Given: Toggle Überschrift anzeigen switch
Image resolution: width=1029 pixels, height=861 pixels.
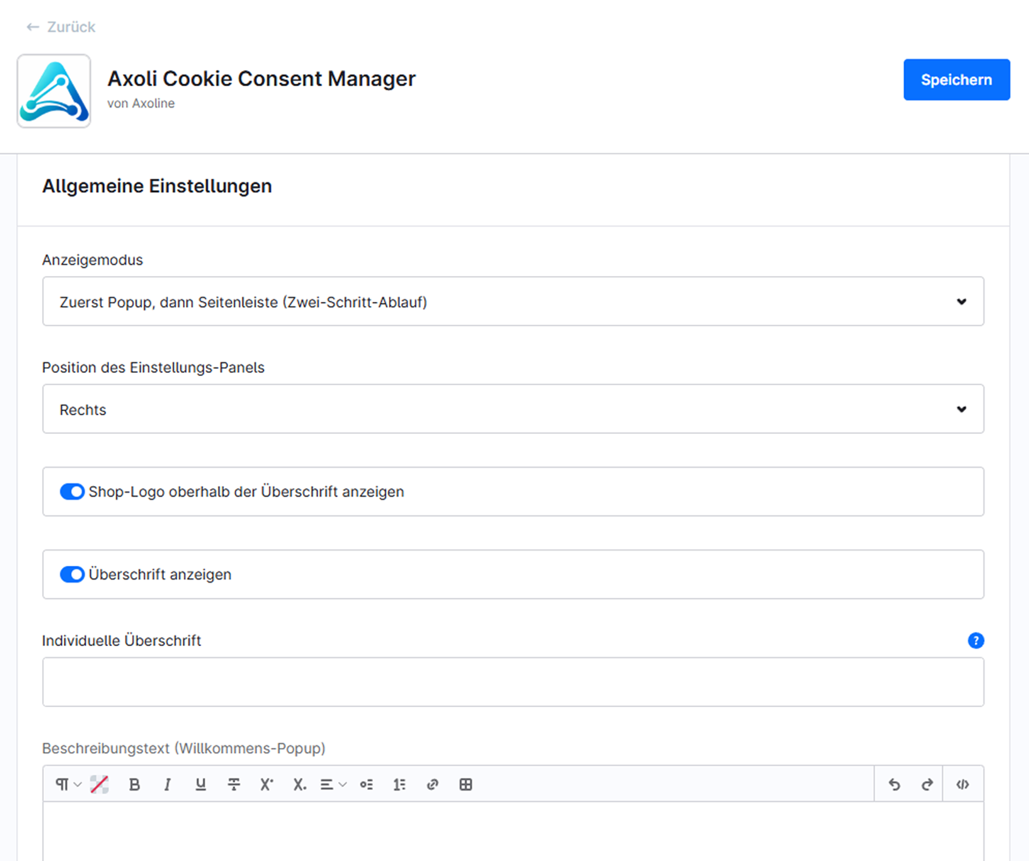Looking at the screenshot, I should 72,574.
